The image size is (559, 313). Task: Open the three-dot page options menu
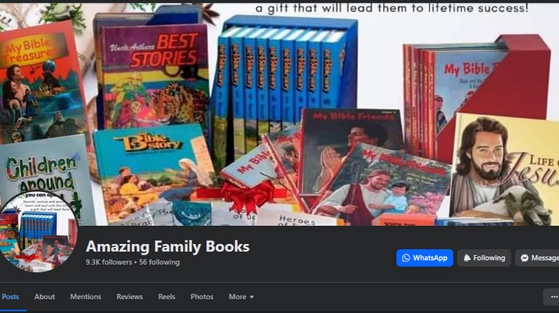pos(552,296)
